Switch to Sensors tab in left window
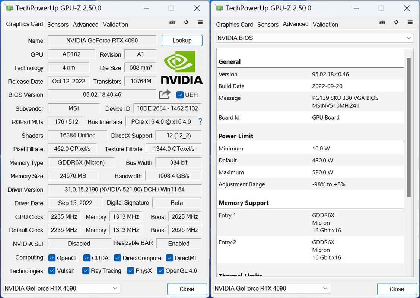Screen dimensions: 420x298 [58, 25]
